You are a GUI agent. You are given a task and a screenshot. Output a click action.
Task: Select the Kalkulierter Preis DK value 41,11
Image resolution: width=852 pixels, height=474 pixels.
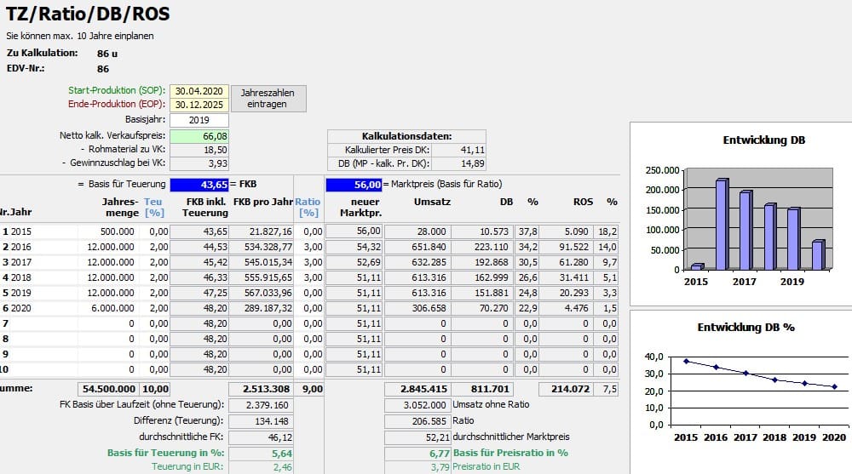tap(460, 150)
